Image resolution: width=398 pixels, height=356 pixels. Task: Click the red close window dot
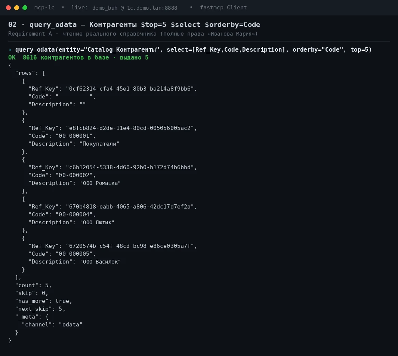click(x=8, y=7)
